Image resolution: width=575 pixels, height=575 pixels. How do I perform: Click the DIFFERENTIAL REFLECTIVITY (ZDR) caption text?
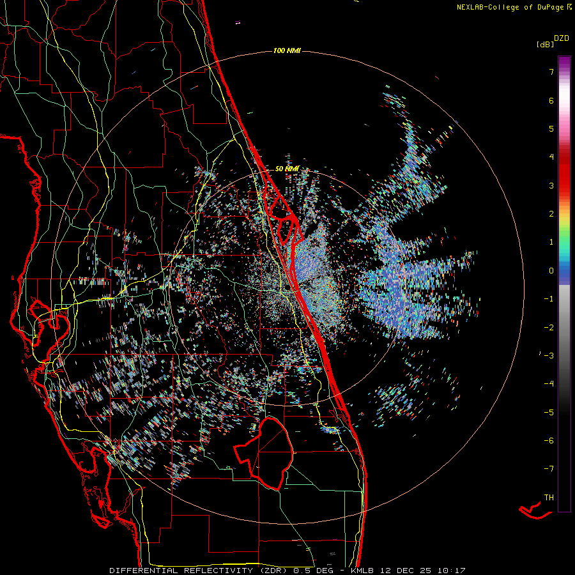point(199,571)
